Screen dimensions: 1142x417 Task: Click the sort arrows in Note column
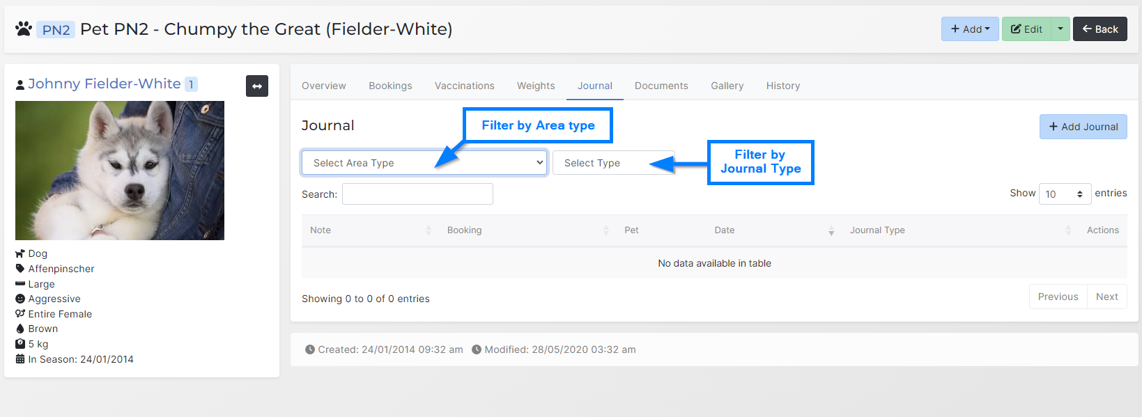point(429,230)
